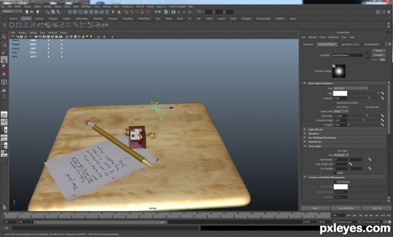Select the Universal Manipulator tool
The height and width of the screenshot is (237, 393).
pos(4,82)
